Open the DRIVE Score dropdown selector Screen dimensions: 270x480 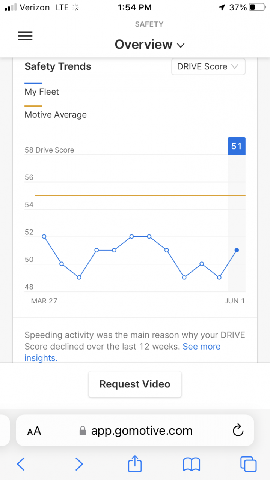[x=208, y=67]
